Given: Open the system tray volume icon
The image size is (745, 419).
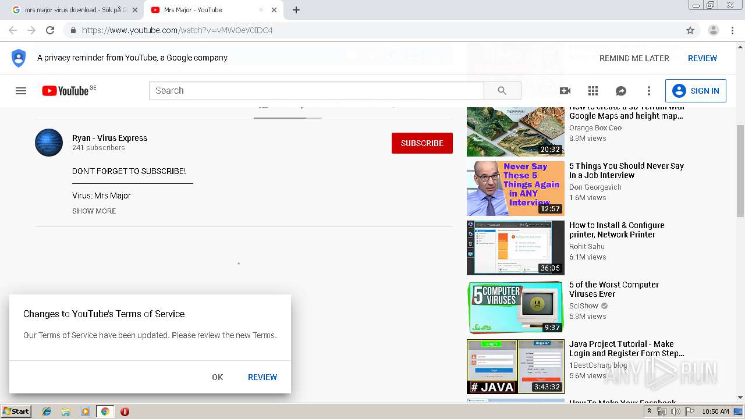Looking at the screenshot, I should click(x=675, y=411).
